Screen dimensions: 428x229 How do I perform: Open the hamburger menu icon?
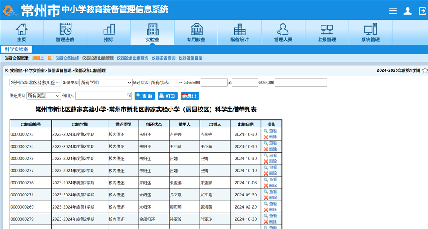[x=393, y=10]
